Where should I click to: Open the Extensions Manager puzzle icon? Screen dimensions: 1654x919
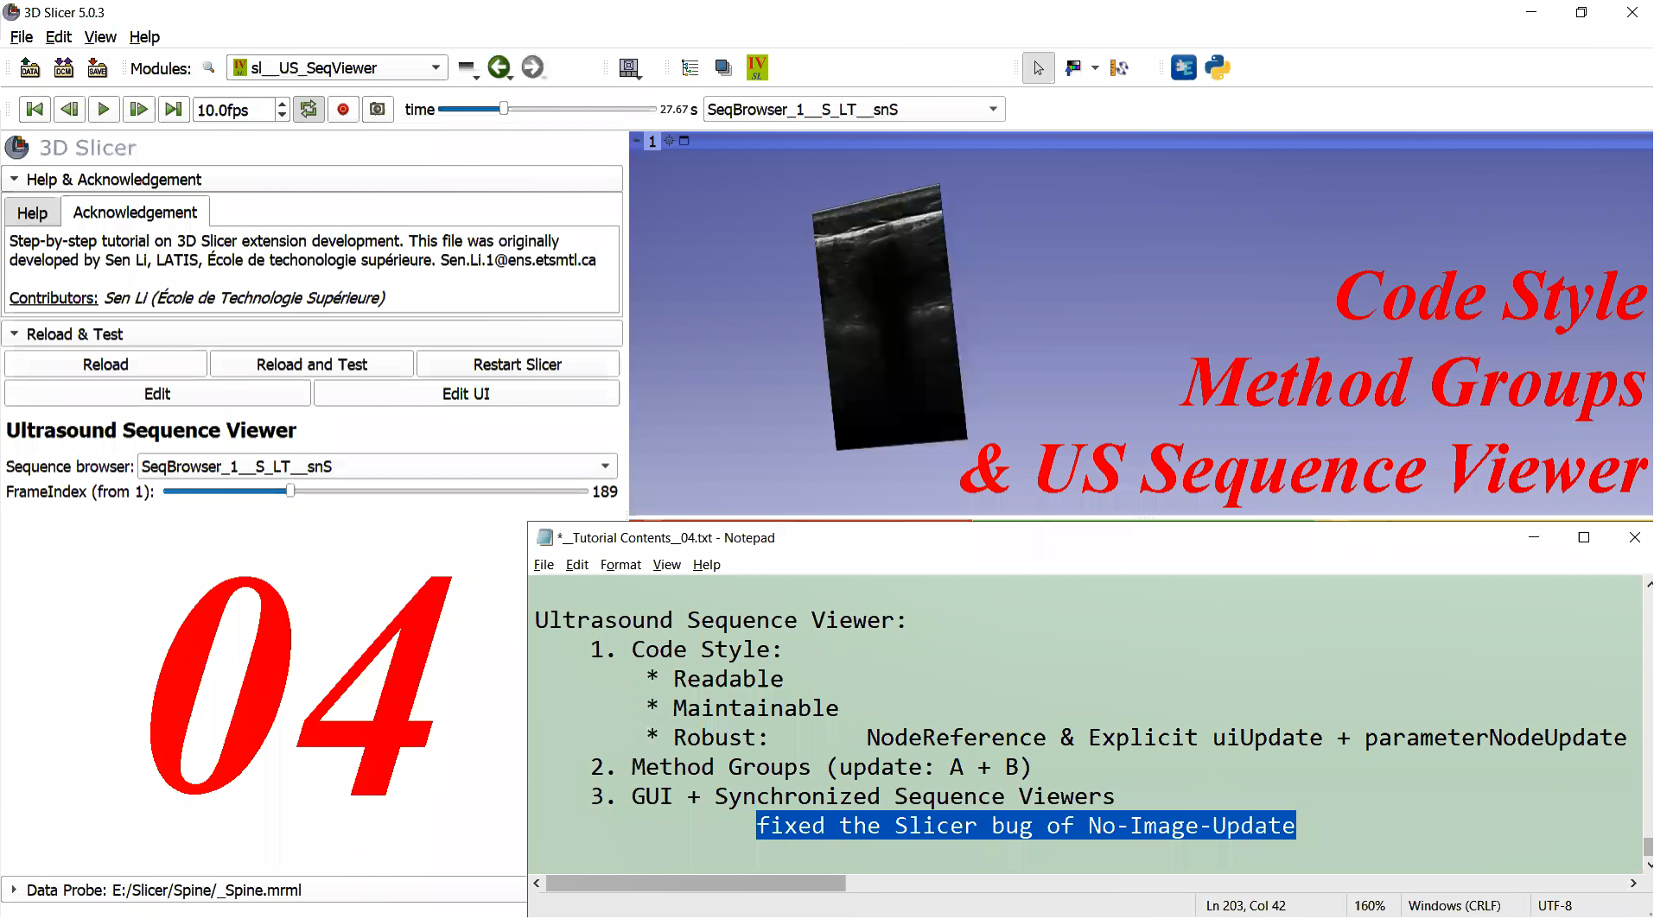1183,67
